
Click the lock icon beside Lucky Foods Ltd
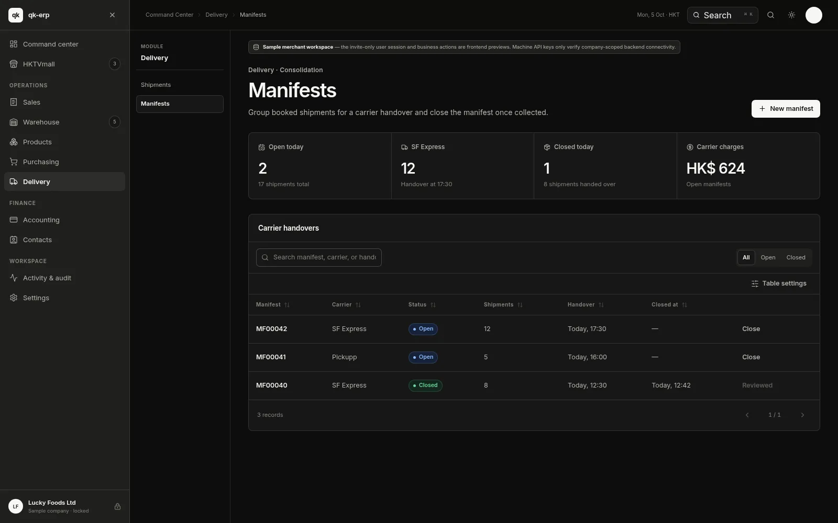click(117, 506)
